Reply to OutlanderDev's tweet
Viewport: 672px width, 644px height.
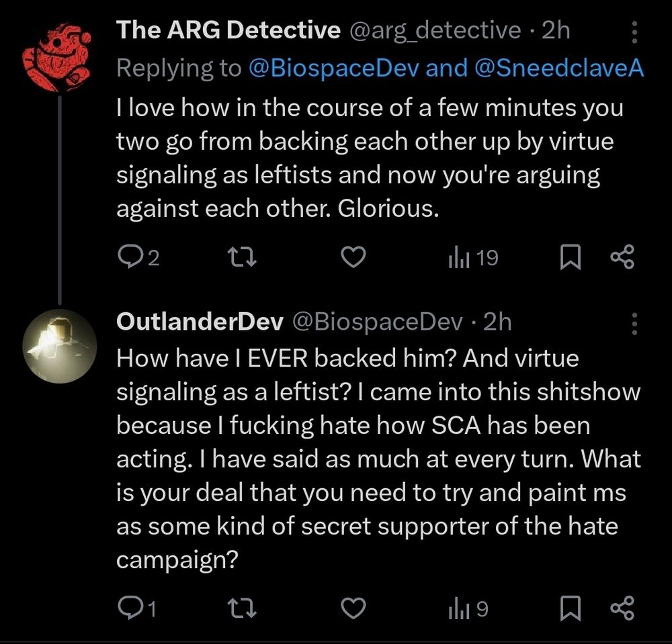[129, 609]
